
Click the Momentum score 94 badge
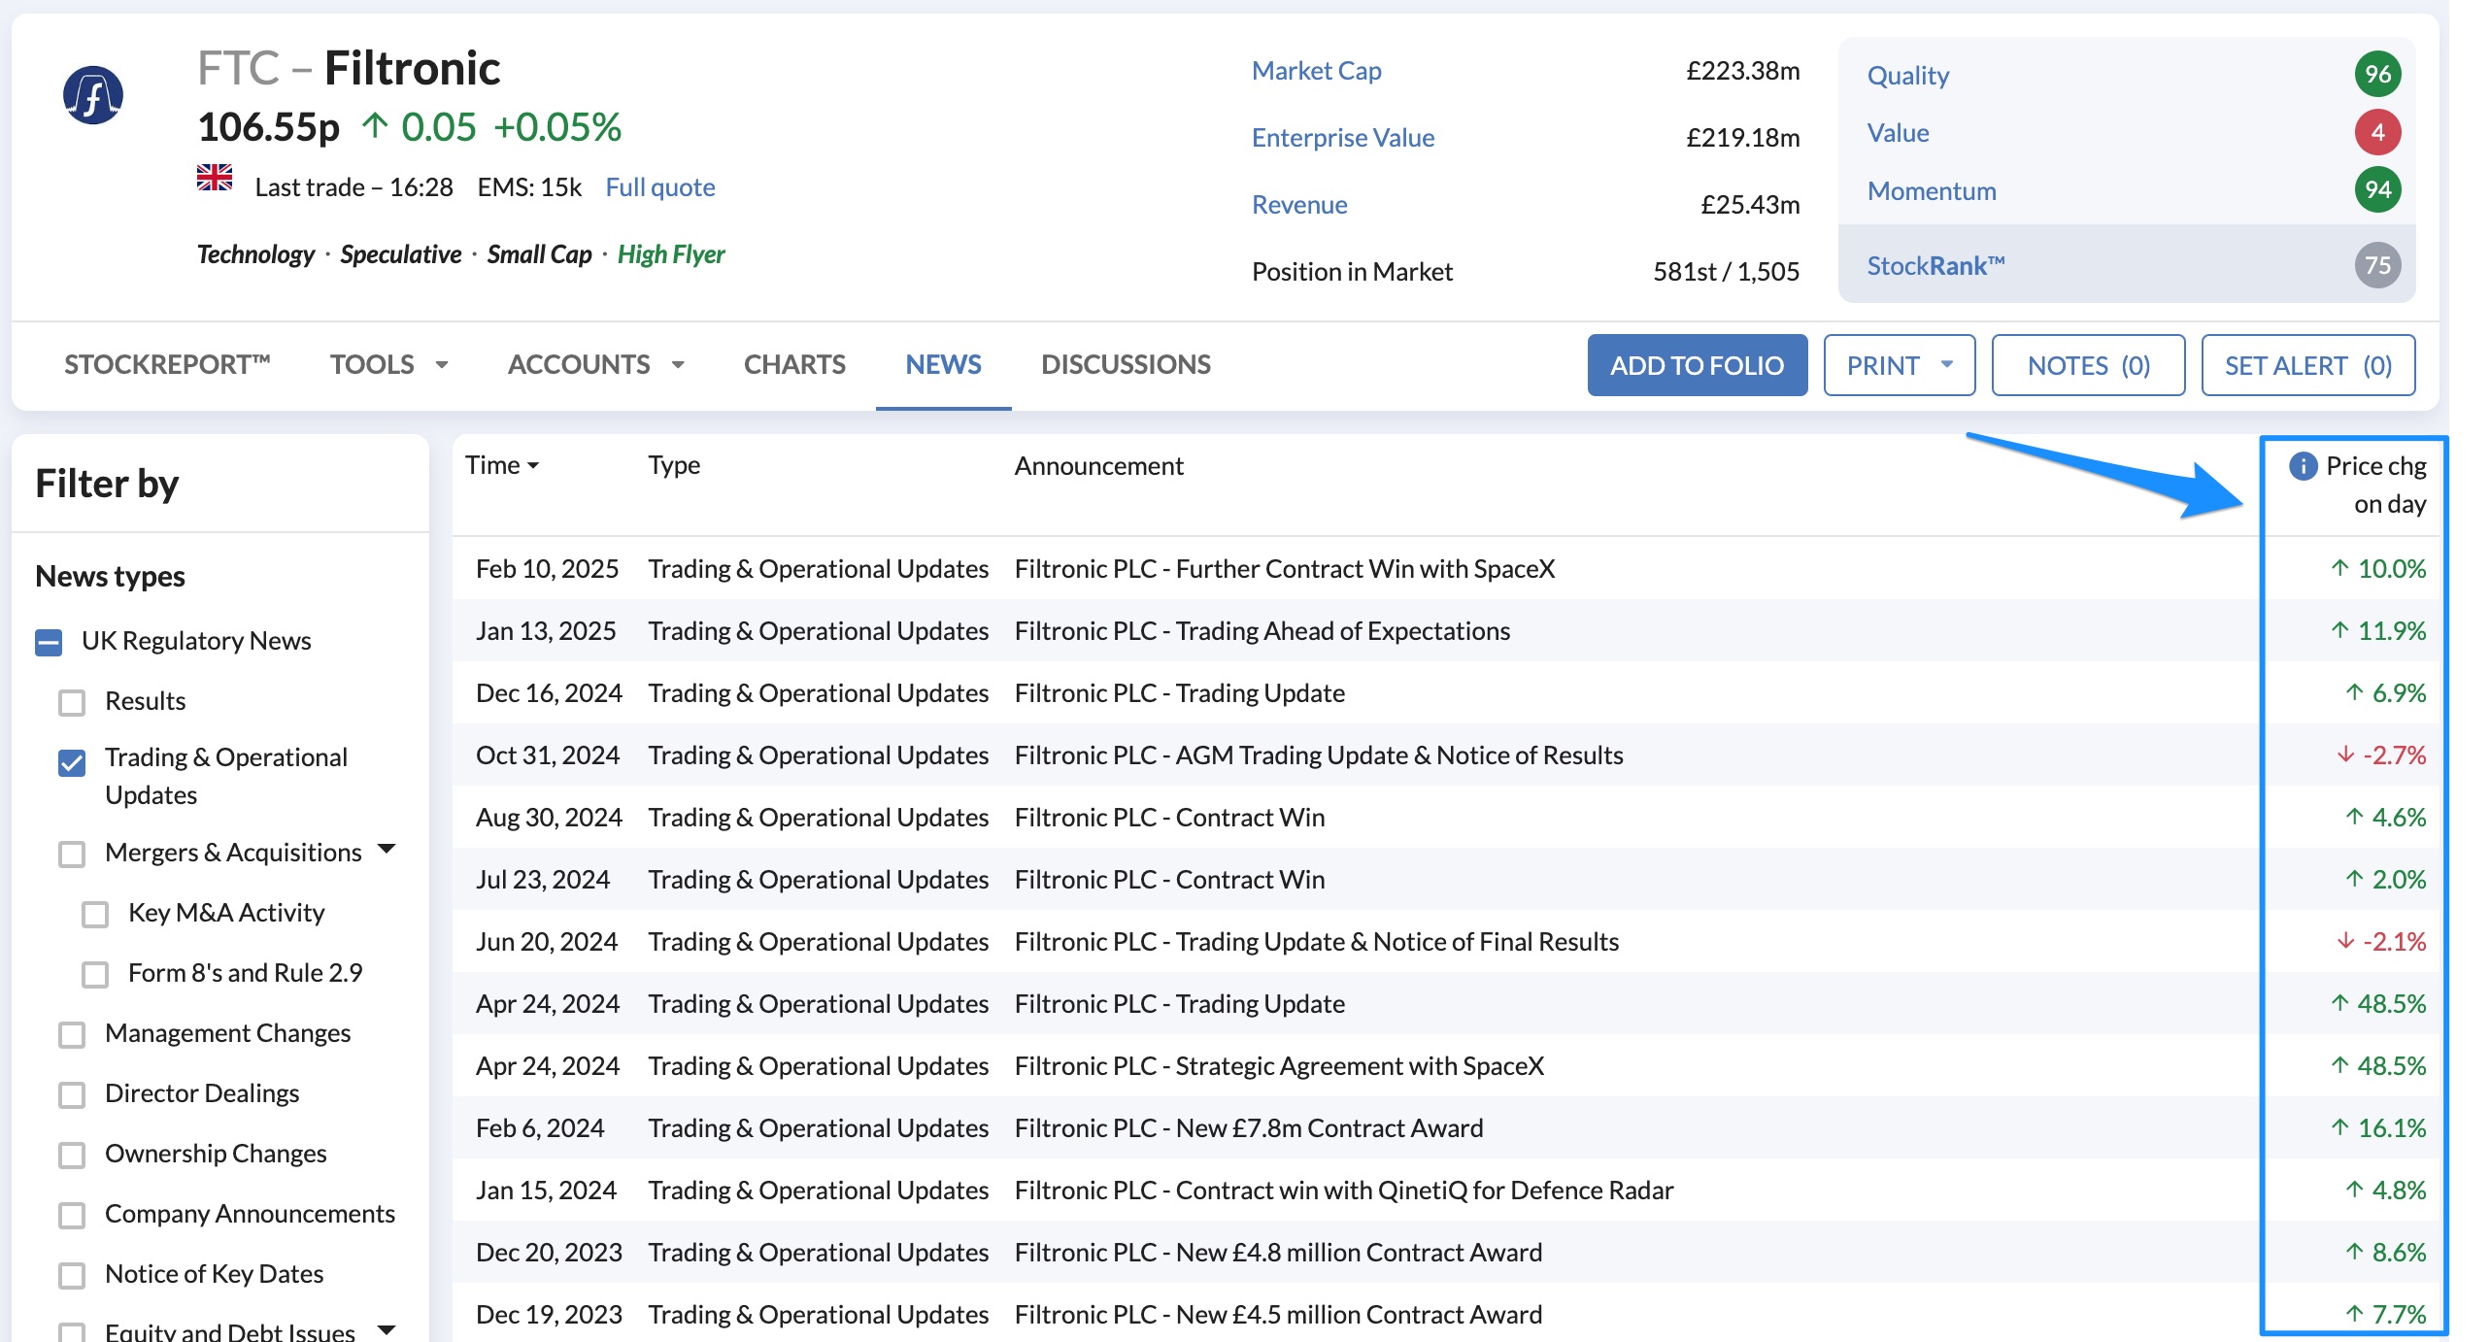tap(2377, 190)
